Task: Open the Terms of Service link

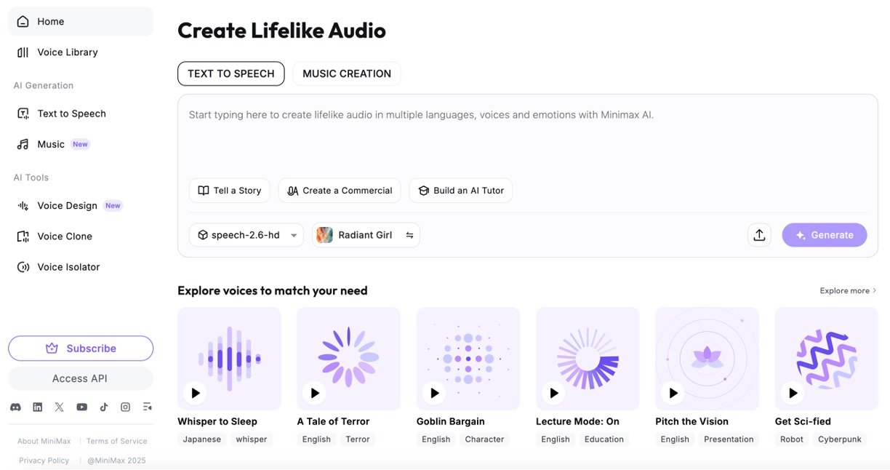Action: 116,442
